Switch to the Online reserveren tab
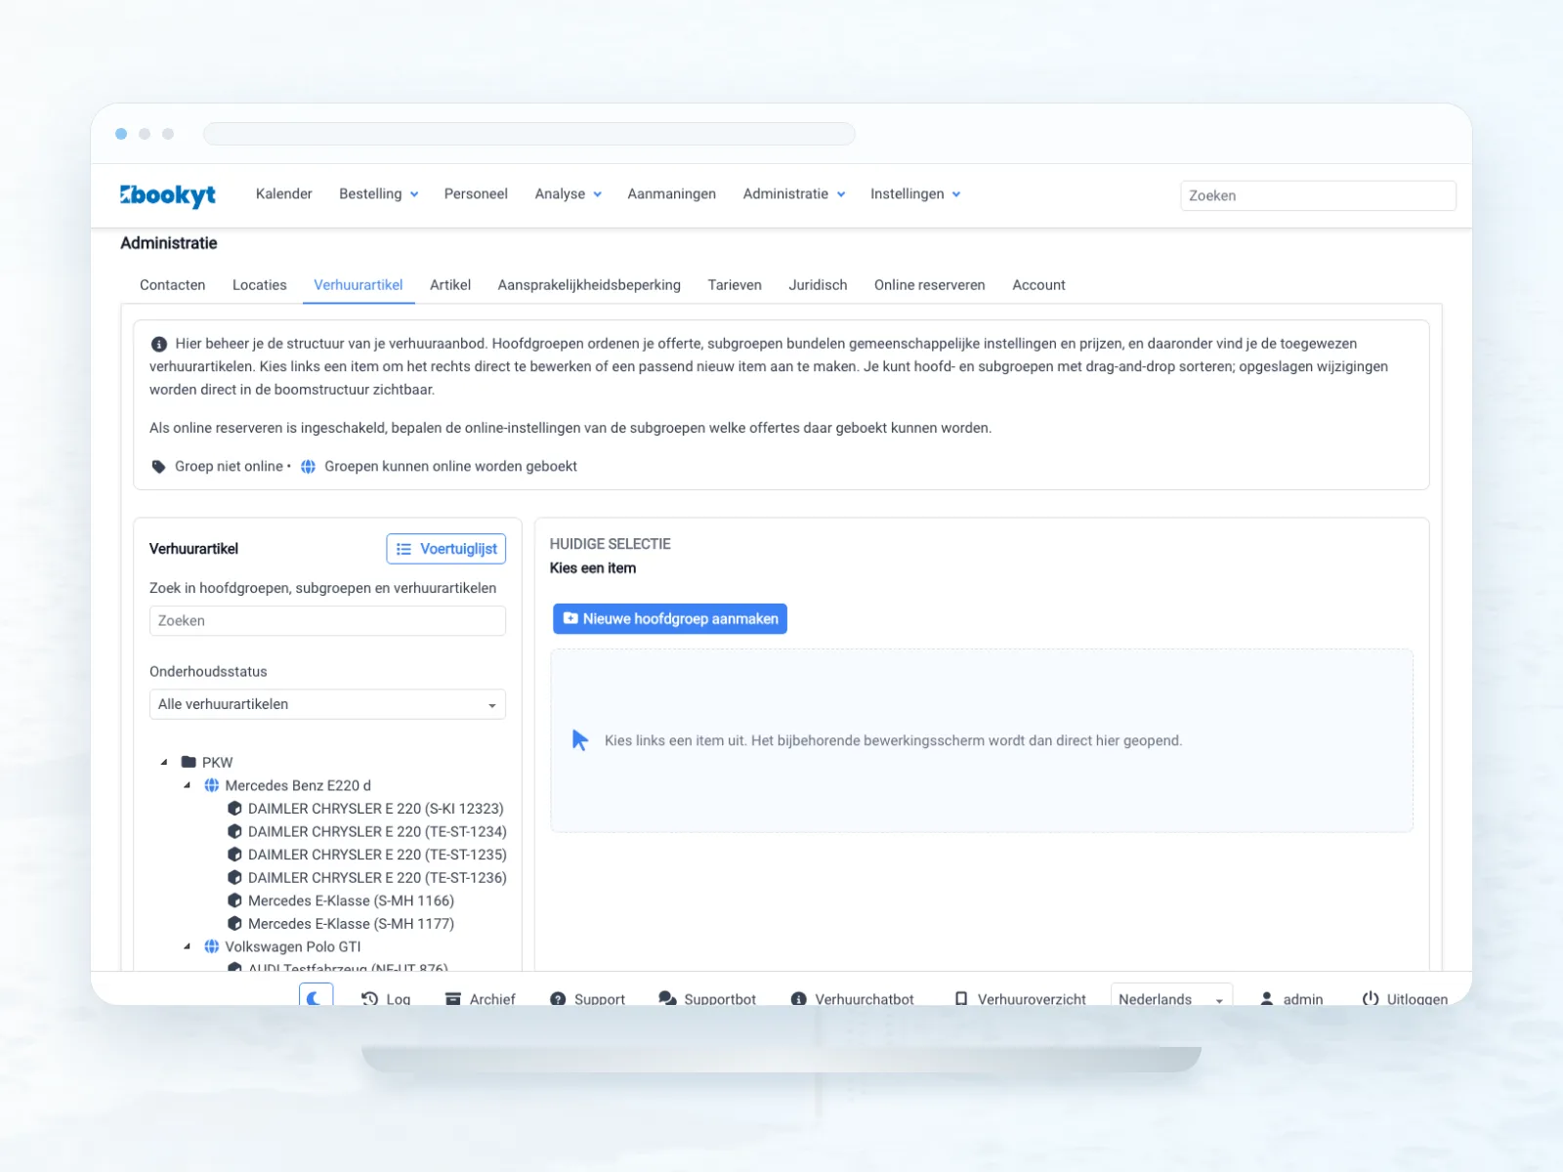 click(x=930, y=285)
